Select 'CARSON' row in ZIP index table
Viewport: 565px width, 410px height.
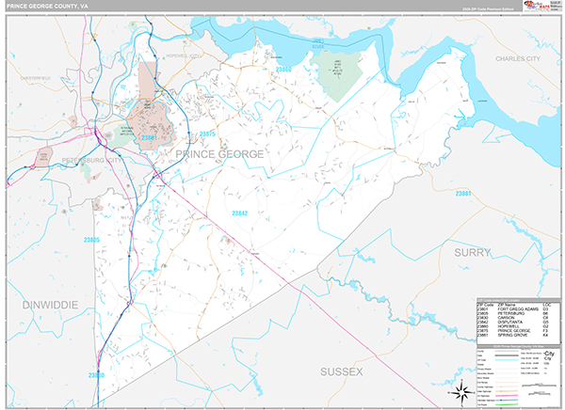[x=516, y=318]
